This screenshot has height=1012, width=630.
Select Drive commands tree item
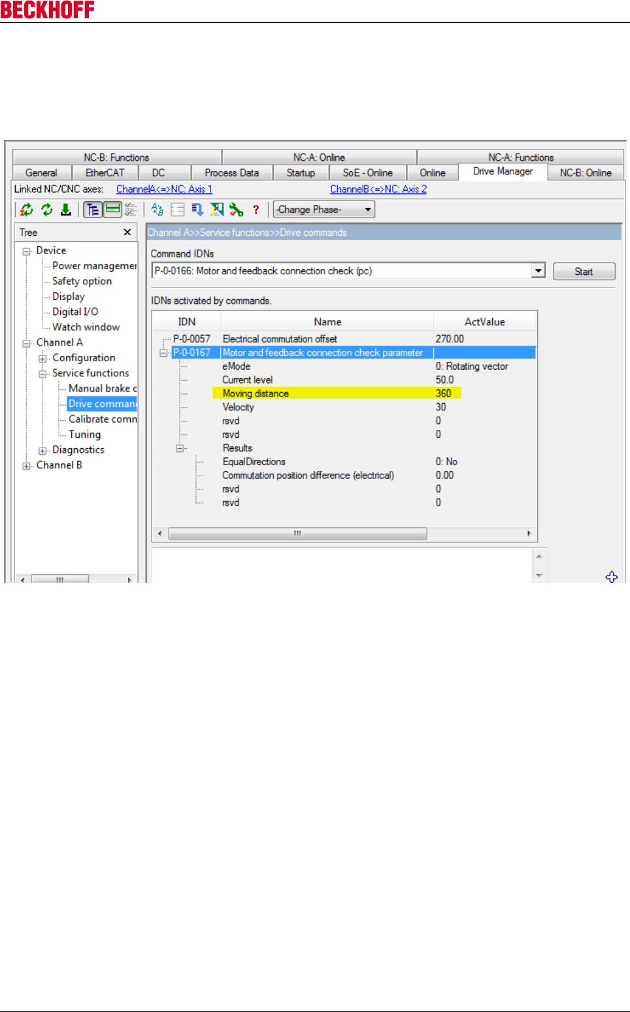point(102,404)
